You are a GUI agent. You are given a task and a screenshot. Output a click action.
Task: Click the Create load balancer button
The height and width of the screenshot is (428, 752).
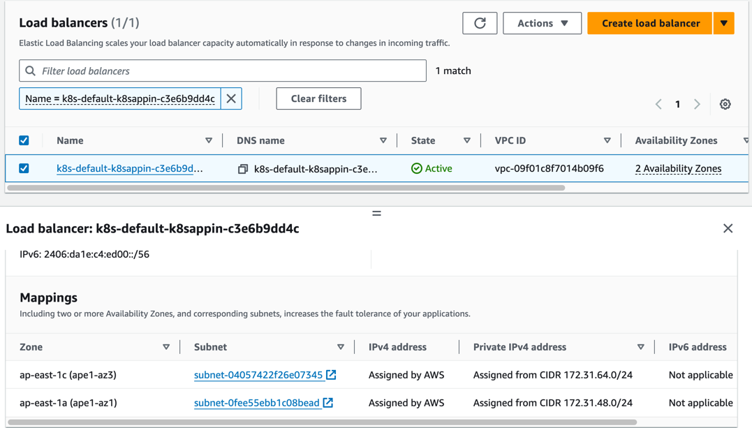pyautogui.click(x=649, y=23)
